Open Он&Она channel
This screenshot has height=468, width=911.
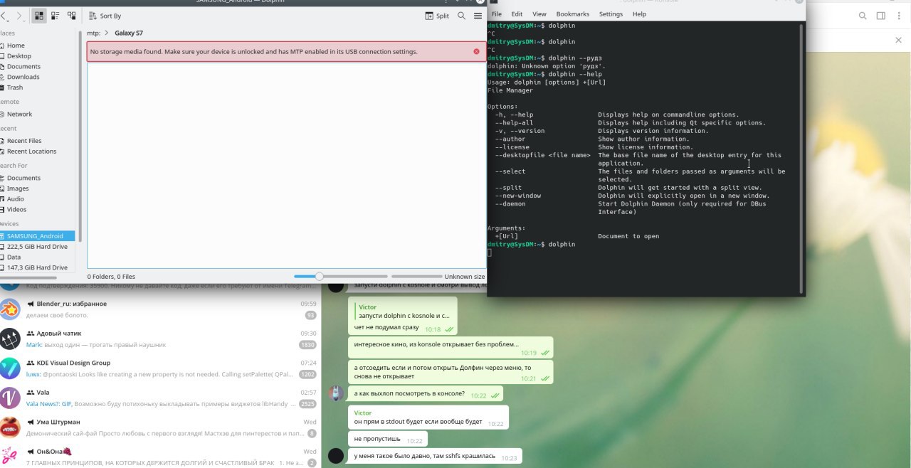160,457
